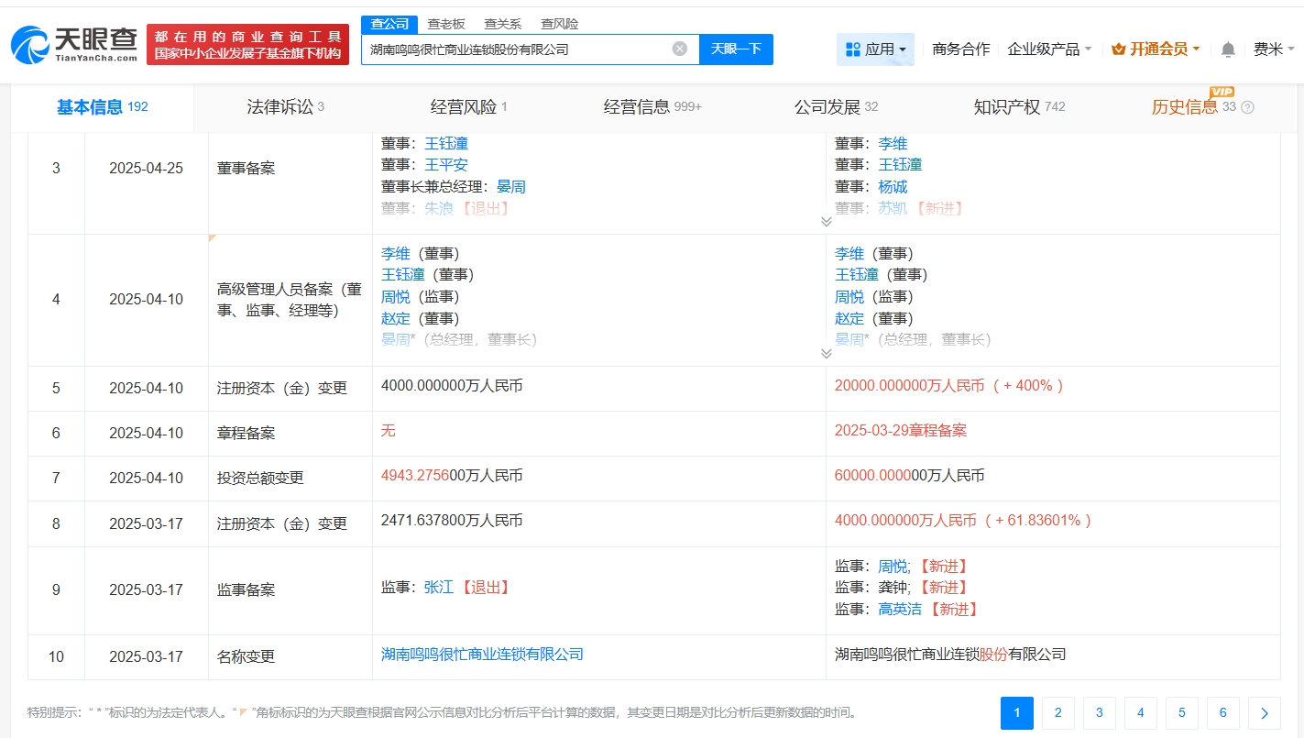Viewport: 1304px width, 738px height.
Task: Click the 天眼一下 search button
Action: pyautogui.click(x=736, y=50)
